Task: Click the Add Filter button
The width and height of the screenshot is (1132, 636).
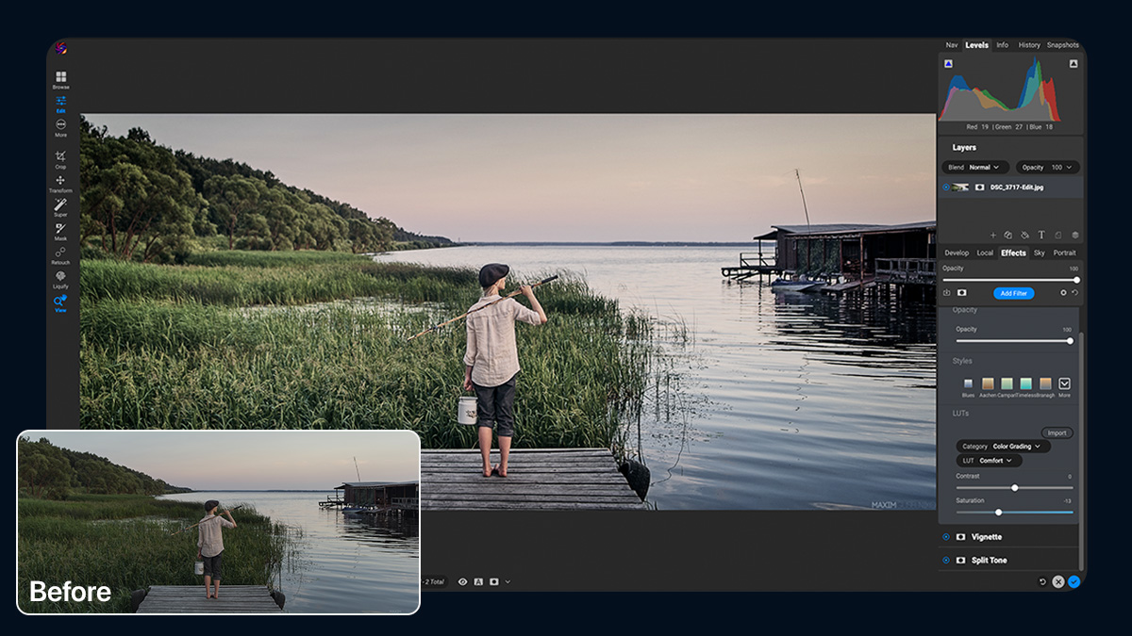Action: (x=1014, y=293)
